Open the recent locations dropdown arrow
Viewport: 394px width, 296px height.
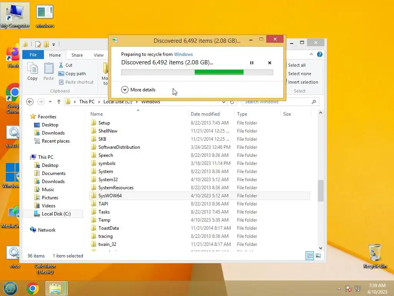tap(50, 102)
